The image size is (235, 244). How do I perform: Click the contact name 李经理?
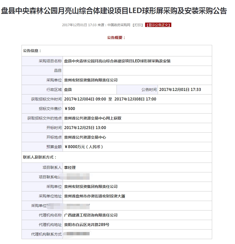coord(70,167)
